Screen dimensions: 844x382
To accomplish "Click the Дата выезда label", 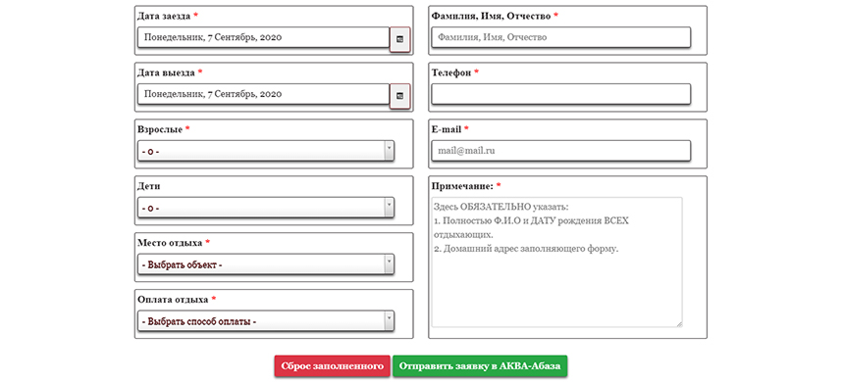I will pos(166,72).
